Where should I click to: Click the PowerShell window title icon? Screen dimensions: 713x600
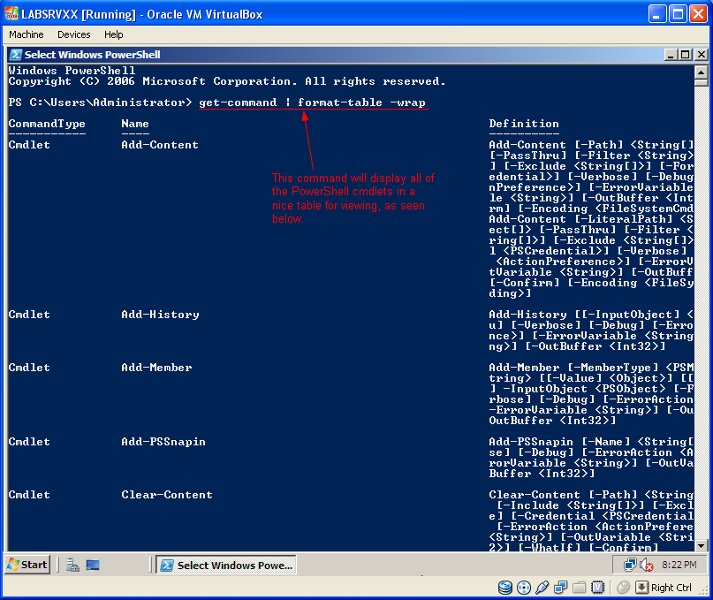[x=15, y=55]
